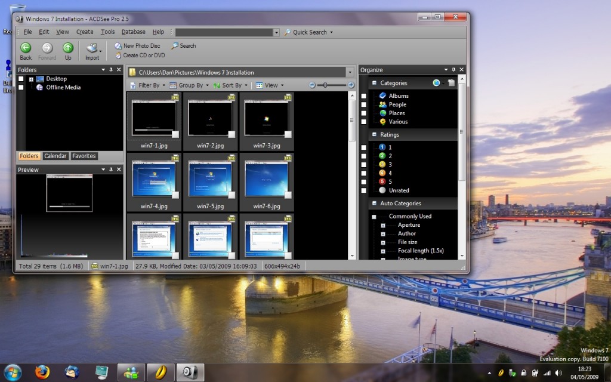Click the thumbnail size slider handle

point(325,85)
